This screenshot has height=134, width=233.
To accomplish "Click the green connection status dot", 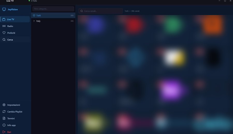I will point(29,1).
